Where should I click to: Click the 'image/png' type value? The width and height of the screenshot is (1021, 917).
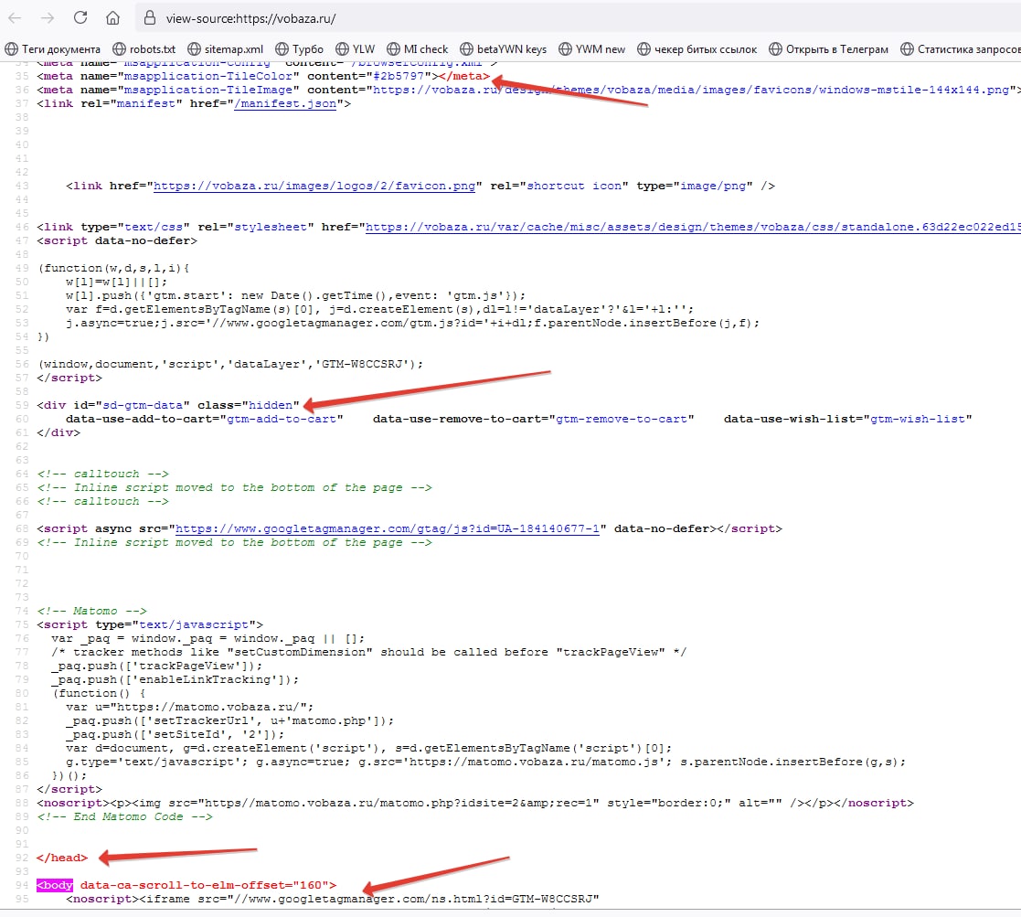[713, 187]
